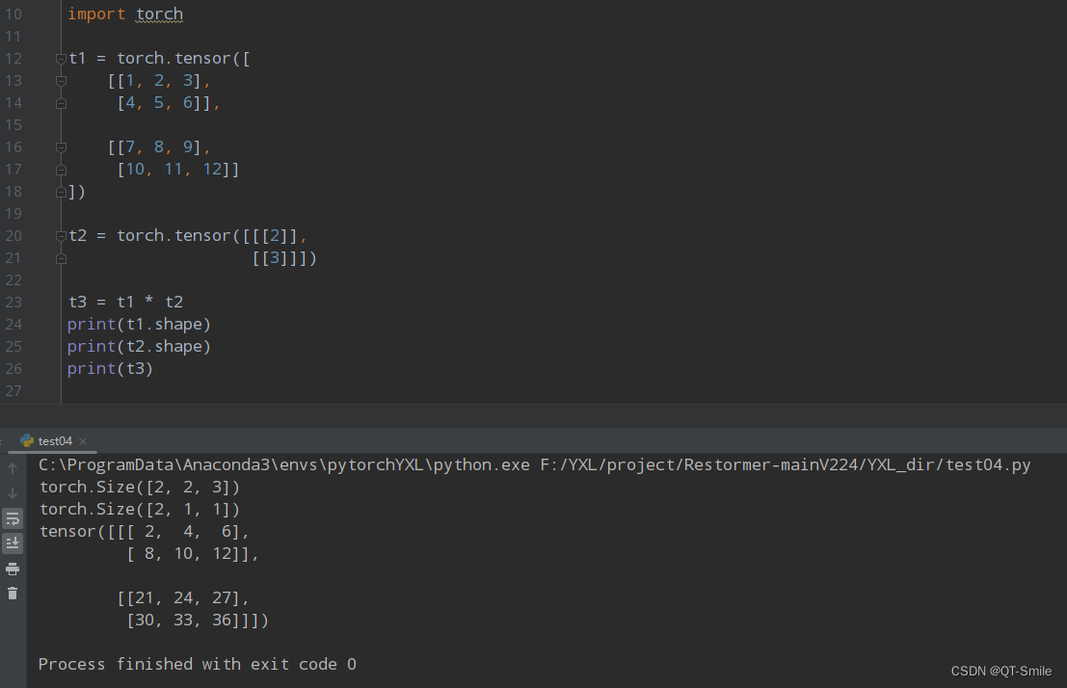This screenshot has height=688, width=1067.
Task: Enable Soft-Wrap in the run console
Action: pos(12,518)
